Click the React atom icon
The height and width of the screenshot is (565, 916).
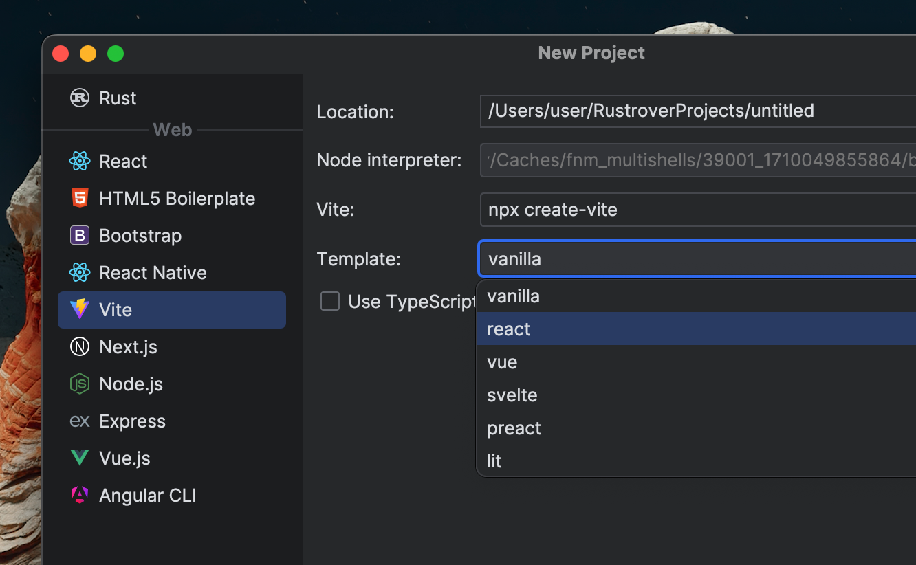80,162
